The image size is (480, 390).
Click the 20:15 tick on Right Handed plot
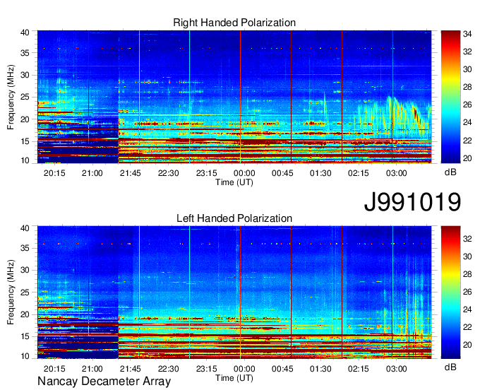click(54, 173)
